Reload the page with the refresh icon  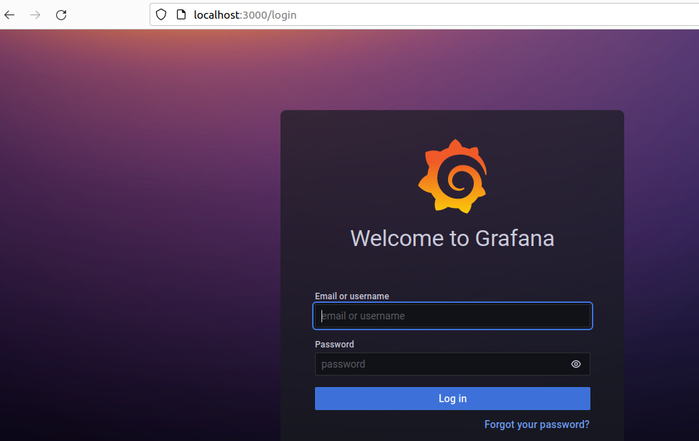[x=61, y=14]
